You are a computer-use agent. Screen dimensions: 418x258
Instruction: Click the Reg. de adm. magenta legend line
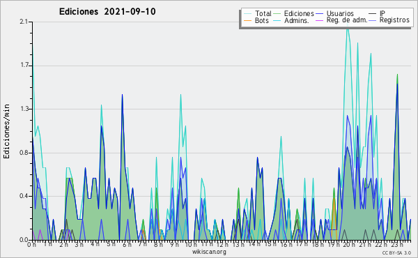[x=319, y=20]
